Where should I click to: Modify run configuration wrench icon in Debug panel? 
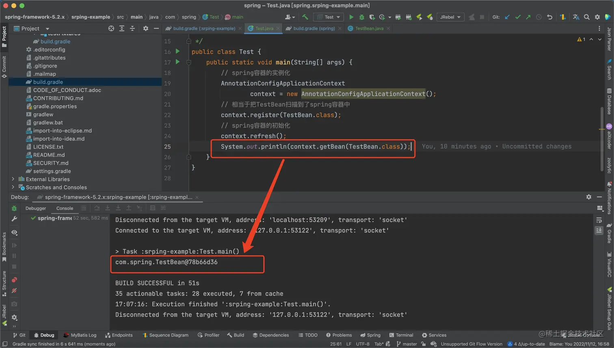coord(14,219)
